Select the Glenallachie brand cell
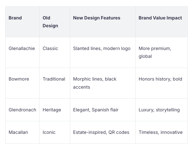This screenshot has height=148, width=190. (22, 48)
